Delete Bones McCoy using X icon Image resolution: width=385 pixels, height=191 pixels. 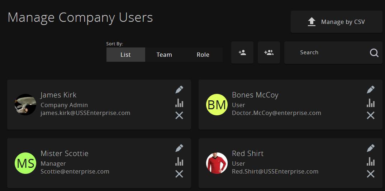click(x=371, y=115)
